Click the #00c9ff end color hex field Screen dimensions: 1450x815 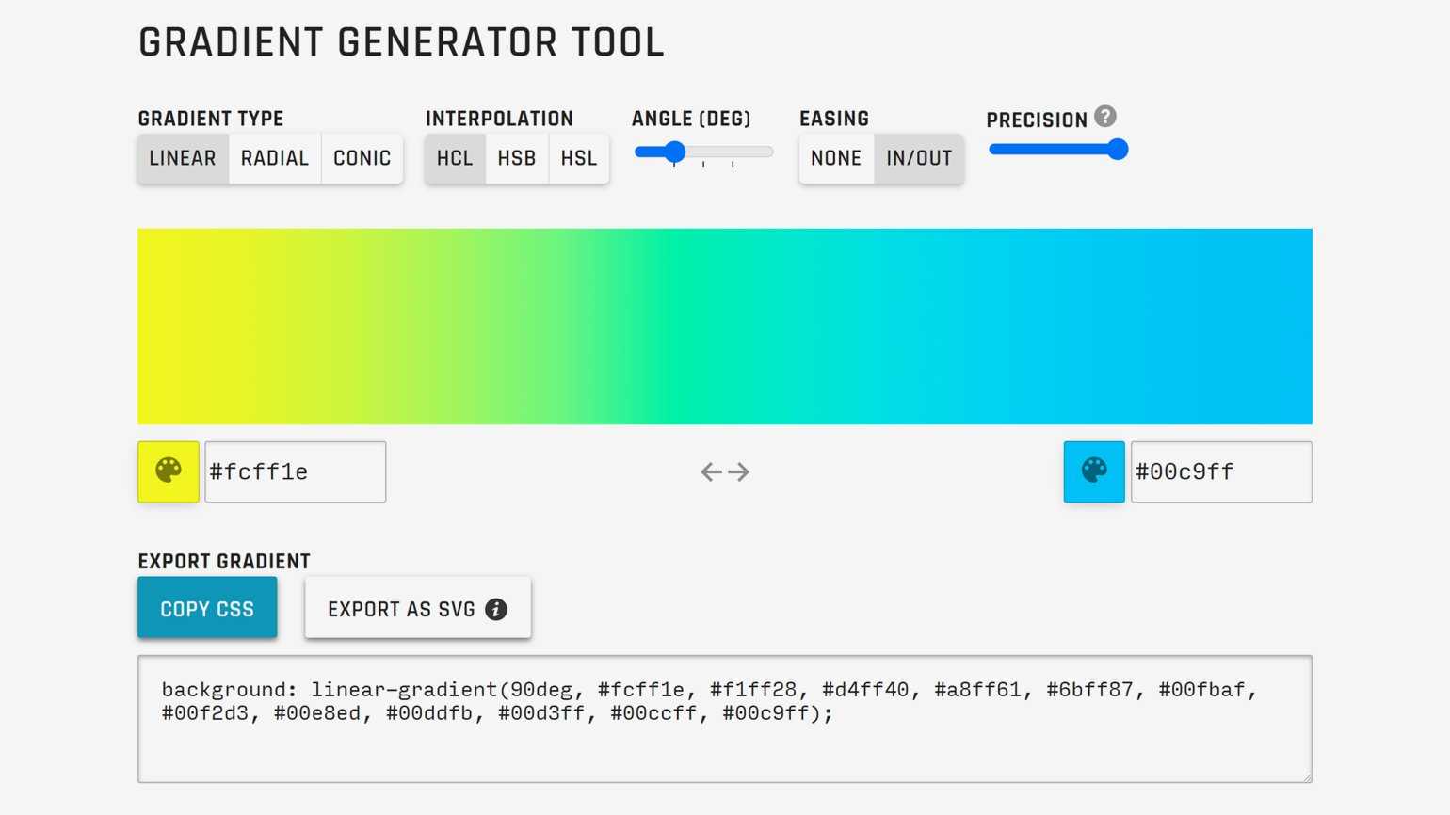click(1220, 471)
